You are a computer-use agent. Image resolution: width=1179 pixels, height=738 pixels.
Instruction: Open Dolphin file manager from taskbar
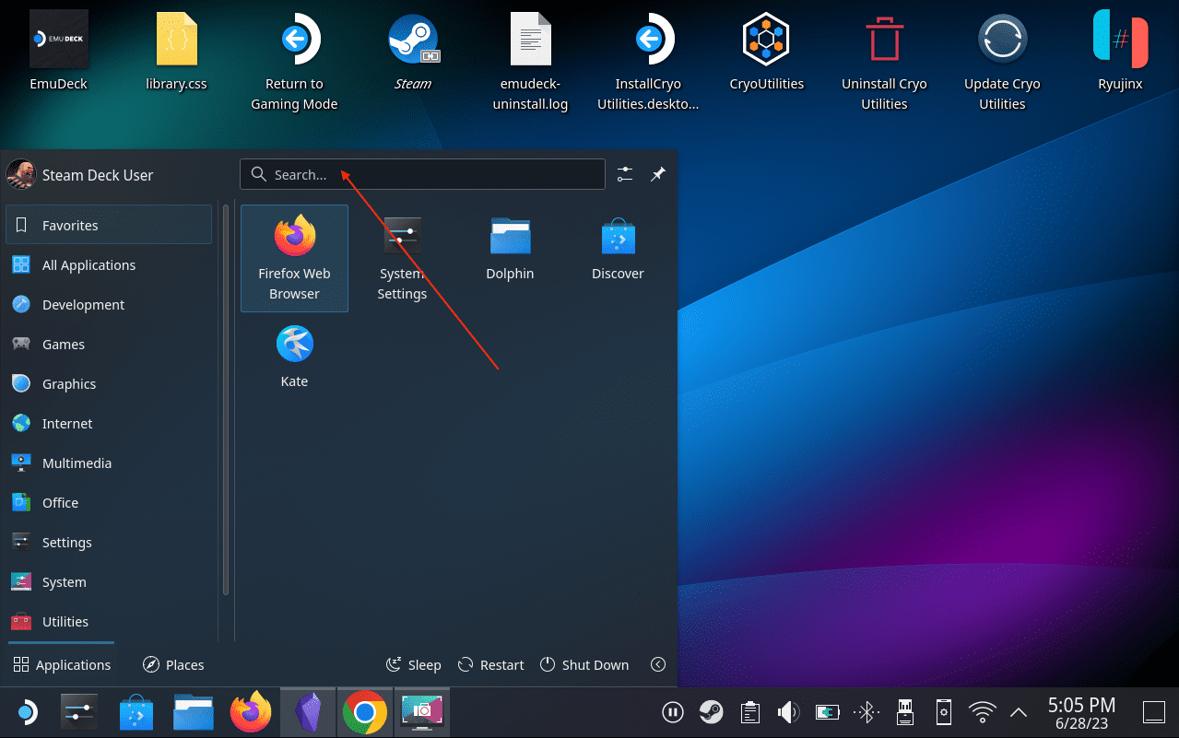(x=194, y=711)
